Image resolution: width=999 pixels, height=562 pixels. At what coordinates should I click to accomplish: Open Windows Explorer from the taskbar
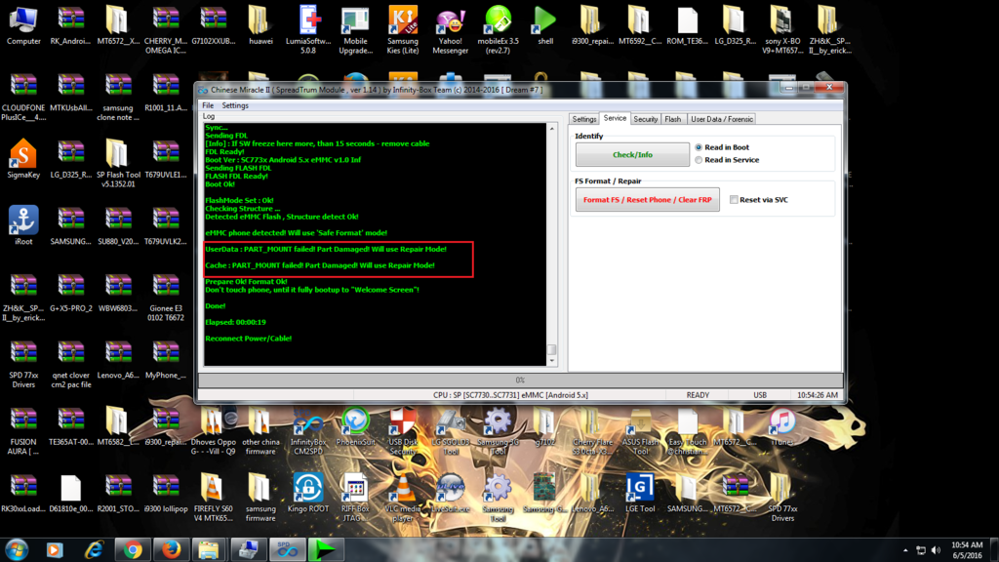coord(209,549)
